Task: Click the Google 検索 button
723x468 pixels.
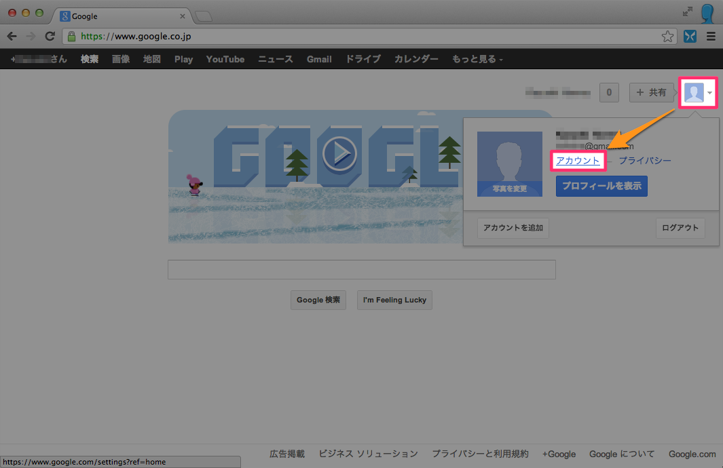Action: point(318,300)
